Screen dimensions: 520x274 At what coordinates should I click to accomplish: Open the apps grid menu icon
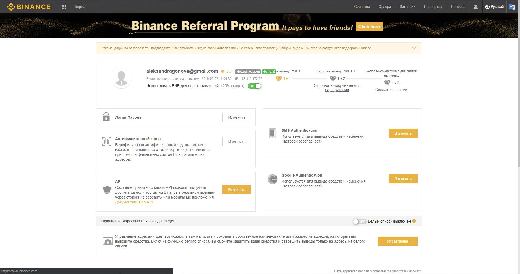pyautogui.click(x=64, y=7)
